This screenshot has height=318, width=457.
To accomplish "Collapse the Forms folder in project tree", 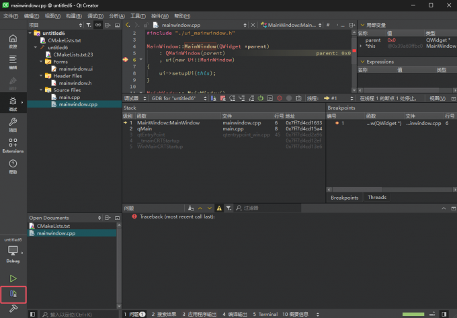I will click(x=40, y=62).
